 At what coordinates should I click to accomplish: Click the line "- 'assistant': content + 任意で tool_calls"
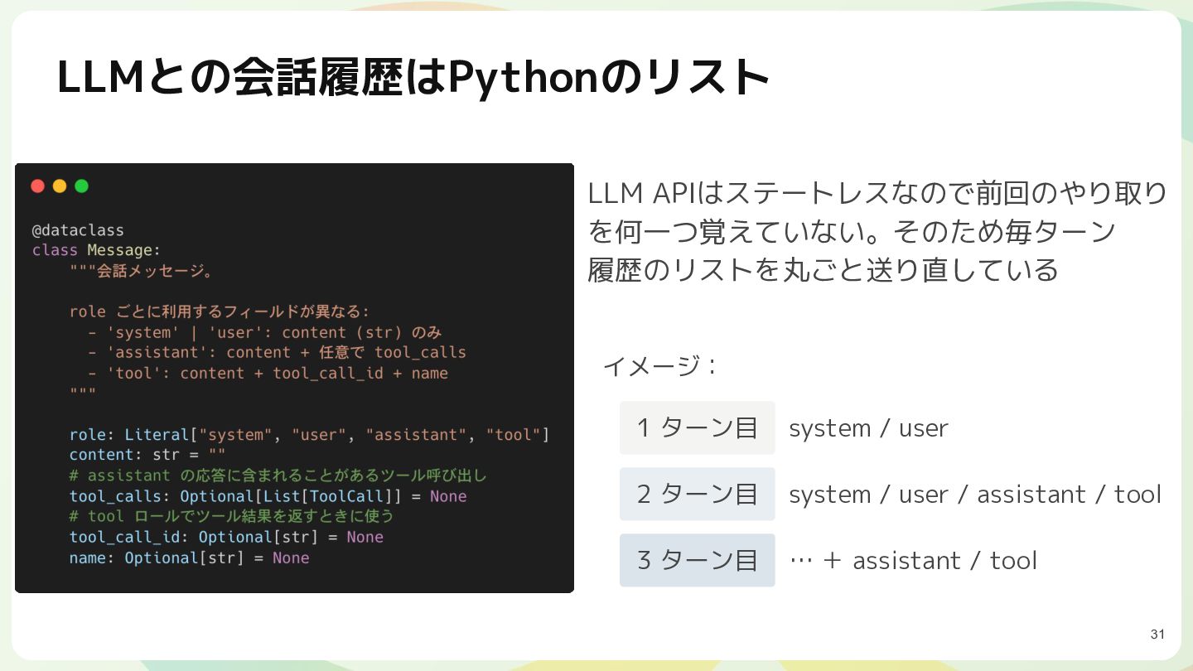[277, 352]
